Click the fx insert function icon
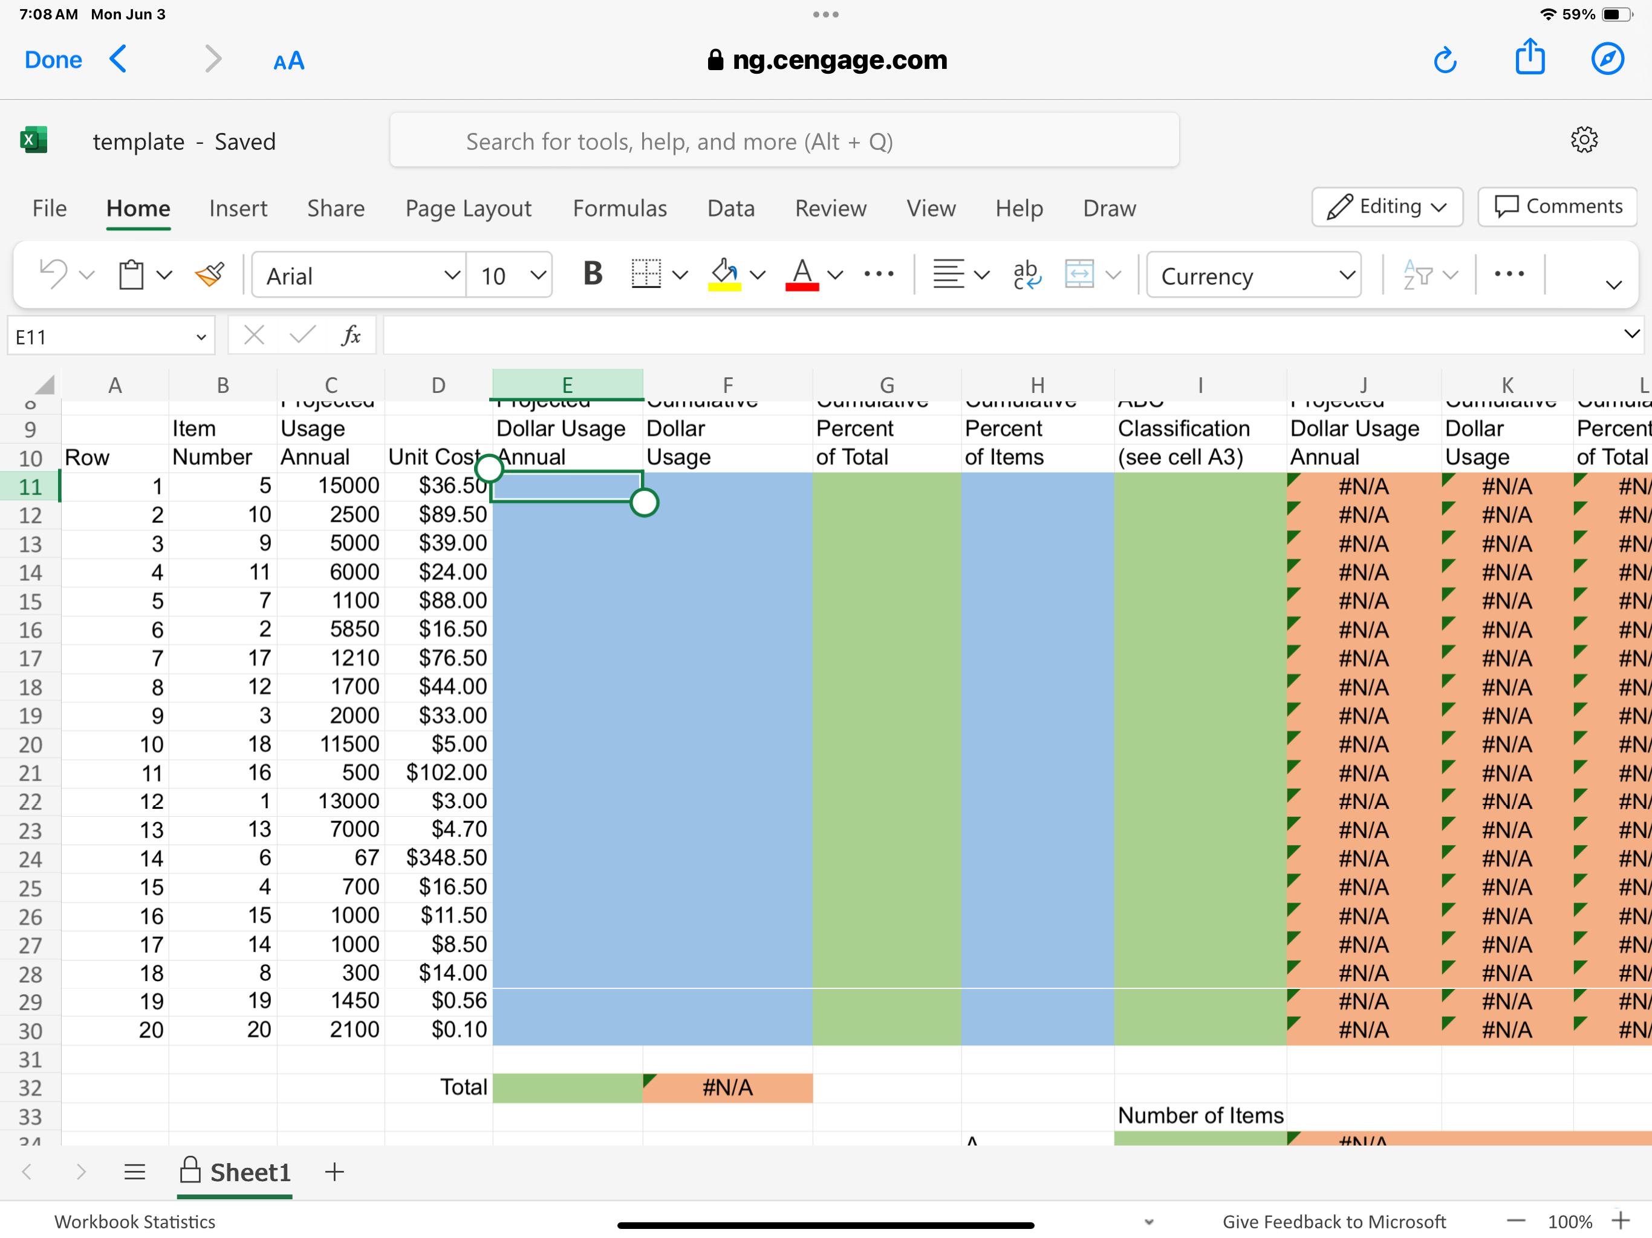Screen dimensions: 1652x1238 350,336
